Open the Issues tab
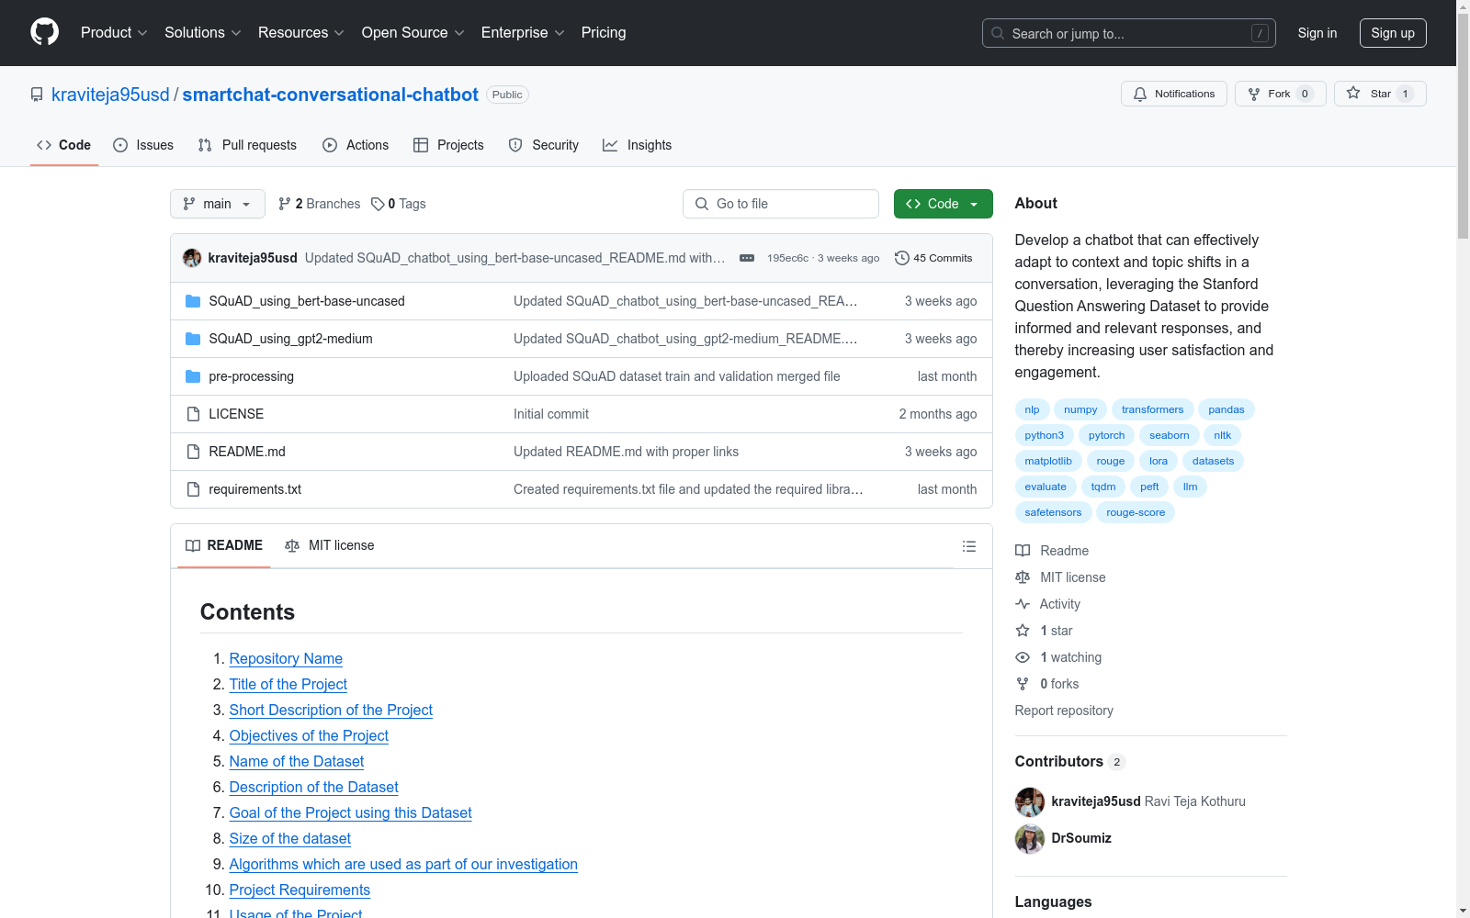Screen dimensions: 1470x918 [143, 145]
